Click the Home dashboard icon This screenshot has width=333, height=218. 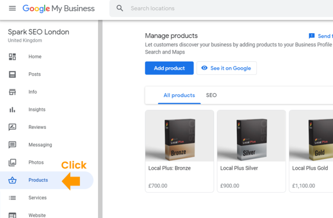12,57
